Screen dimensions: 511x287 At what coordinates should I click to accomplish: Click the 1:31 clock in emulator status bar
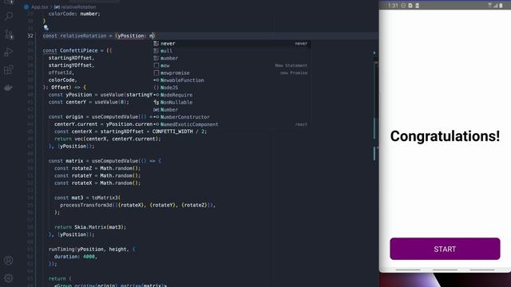point(393,6)
